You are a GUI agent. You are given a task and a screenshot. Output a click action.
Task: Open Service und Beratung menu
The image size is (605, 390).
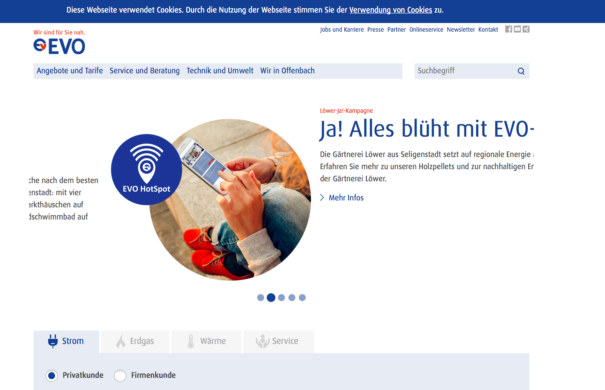pos(144,71)
